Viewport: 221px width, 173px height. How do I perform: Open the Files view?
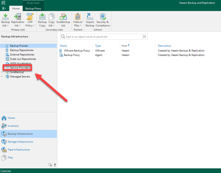pos(29,158)
